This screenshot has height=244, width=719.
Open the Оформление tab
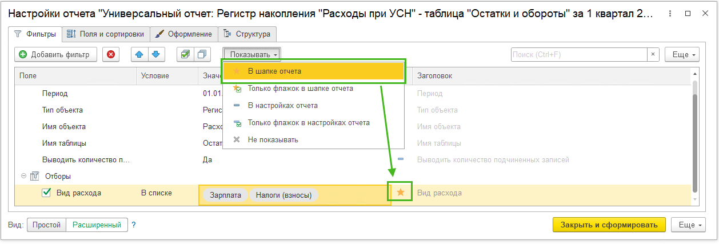184,34
